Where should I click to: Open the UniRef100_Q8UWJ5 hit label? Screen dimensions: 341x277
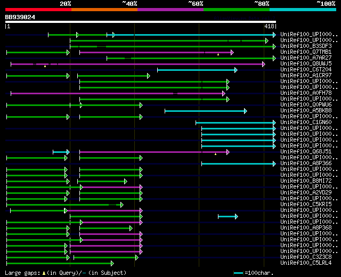coord(306,64)
